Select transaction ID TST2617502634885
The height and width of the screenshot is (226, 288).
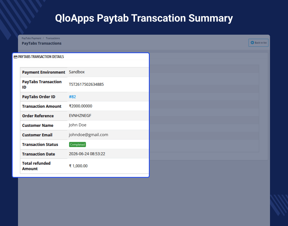(x=86, y=84)
